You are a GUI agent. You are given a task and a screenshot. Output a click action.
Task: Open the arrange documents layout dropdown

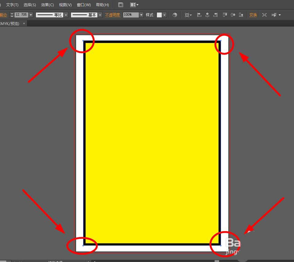coord(134,5)
